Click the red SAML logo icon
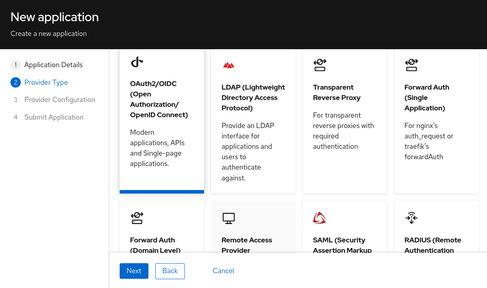 point(320,218)
